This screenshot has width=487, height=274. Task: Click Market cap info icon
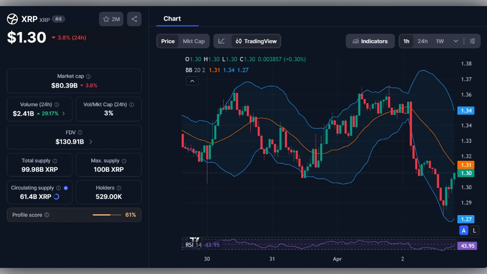coord(88,76)
